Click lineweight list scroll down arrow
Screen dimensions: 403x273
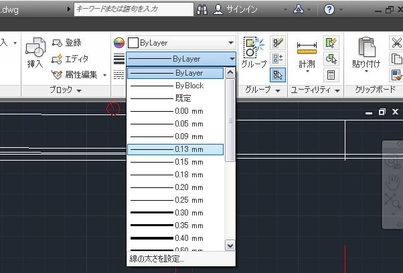230,246
